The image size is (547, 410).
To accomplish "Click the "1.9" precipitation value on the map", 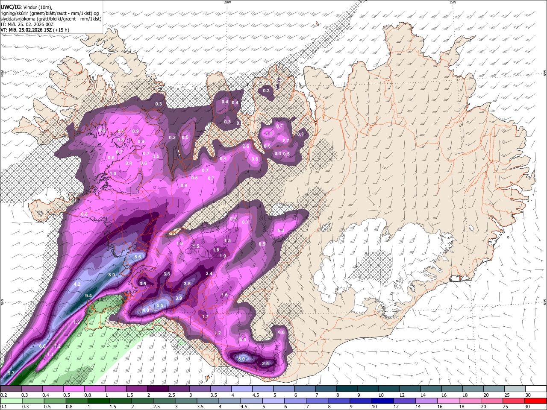I will point(223,256).
